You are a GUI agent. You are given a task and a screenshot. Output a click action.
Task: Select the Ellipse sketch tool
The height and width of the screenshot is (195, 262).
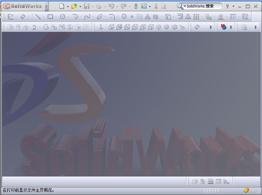point(99,17)
